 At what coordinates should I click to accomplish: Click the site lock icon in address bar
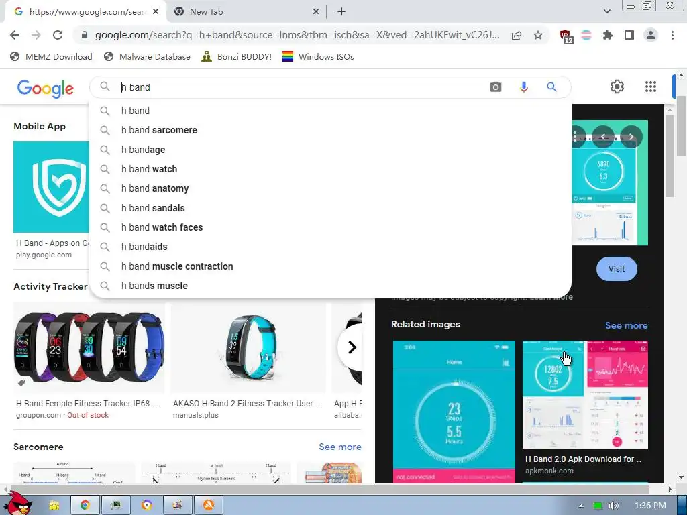pos(84,35)
